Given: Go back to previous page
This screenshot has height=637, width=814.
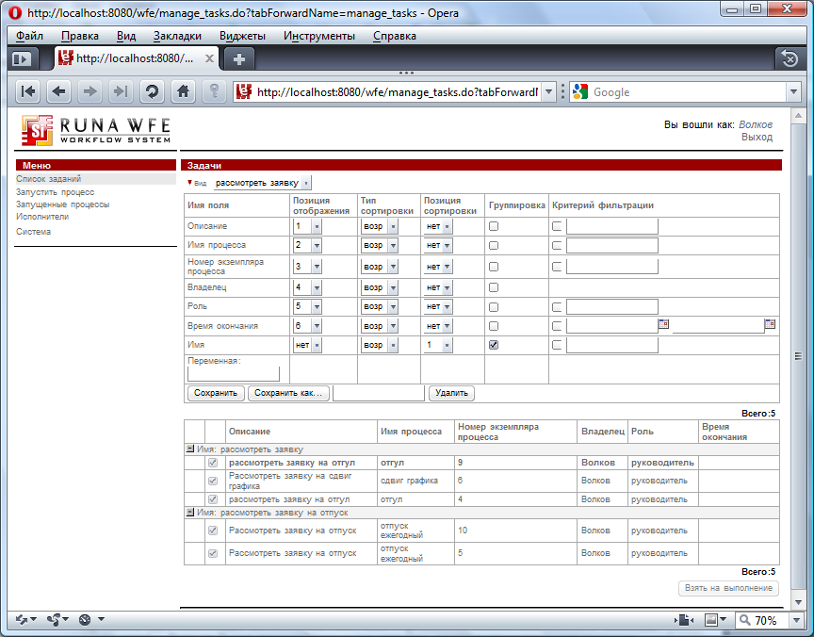Looking at the screenshot, I should tap(58, 92).
